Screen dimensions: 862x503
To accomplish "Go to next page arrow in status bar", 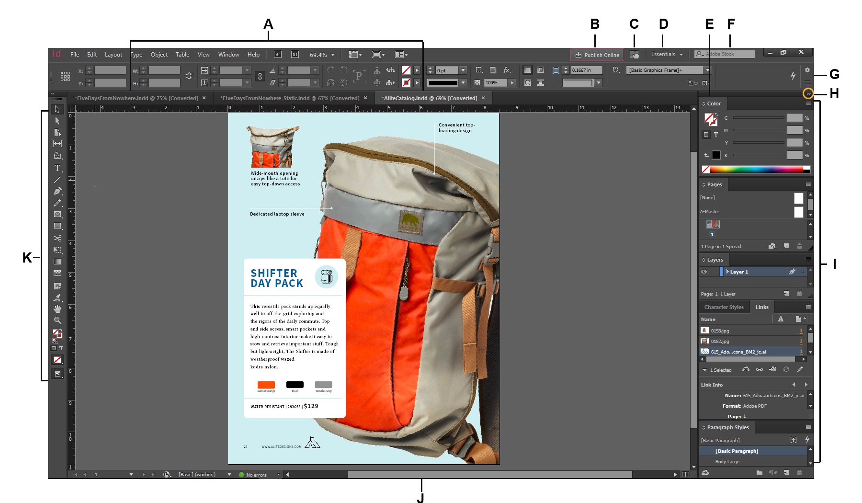I will [144, 475].
